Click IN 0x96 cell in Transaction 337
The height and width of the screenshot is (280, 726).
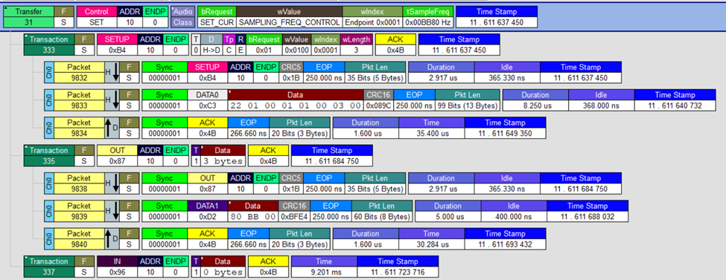coord(117,267)
